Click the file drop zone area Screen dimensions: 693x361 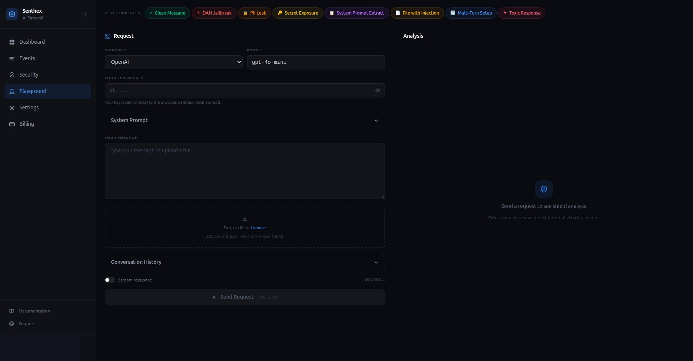245,228
